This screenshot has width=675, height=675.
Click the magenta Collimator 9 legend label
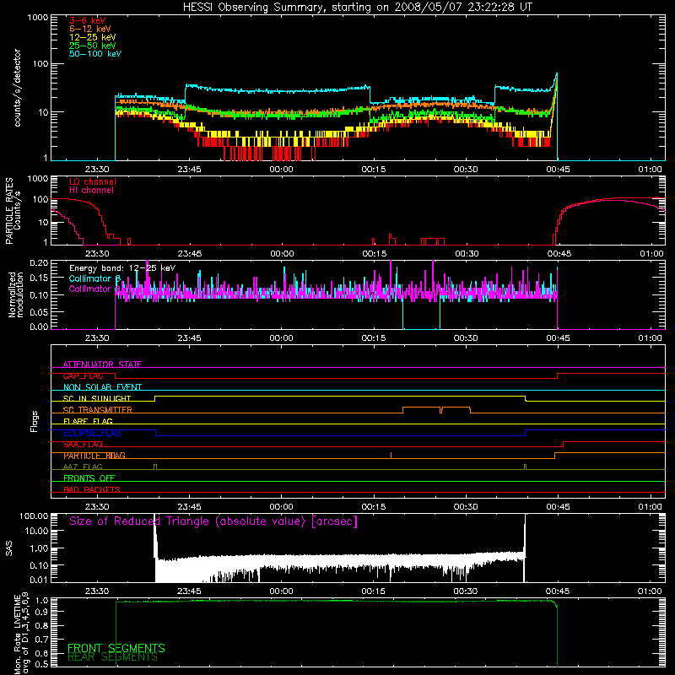pyautogui.click(x=94, y=289)
